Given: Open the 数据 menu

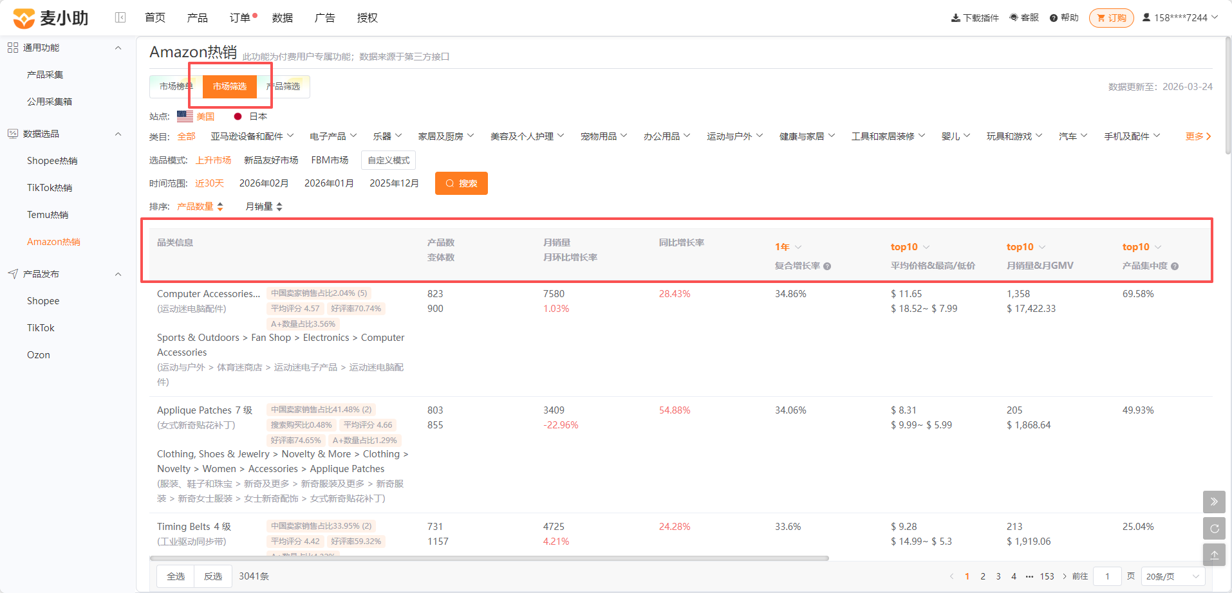Looking at the screenshot, I should 283,17.
